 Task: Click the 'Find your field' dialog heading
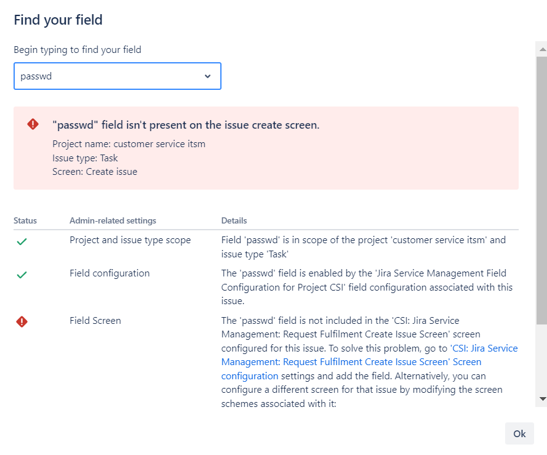(x=58, y=20)
